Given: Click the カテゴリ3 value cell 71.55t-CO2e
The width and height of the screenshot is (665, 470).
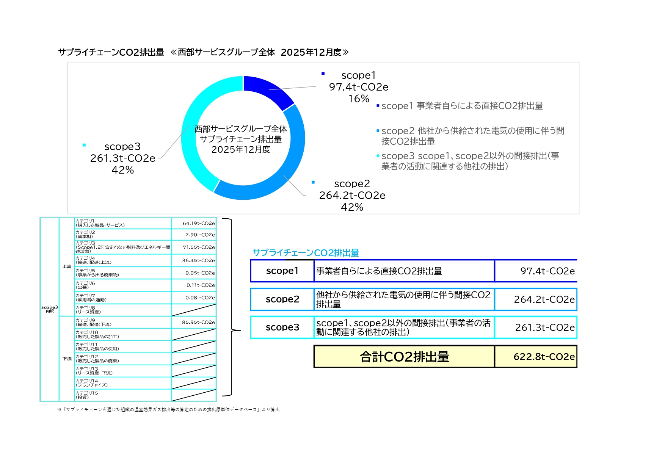Looking at the screenshot, I should pyautogui.click(x=194, y=247).
